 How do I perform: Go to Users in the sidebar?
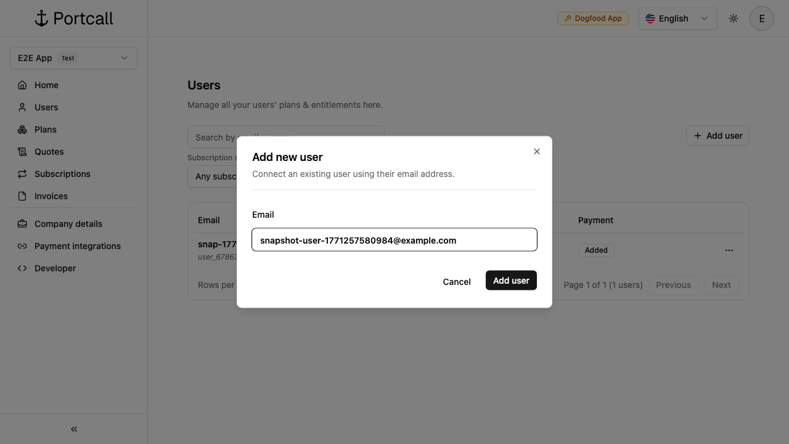click(46, 107)
